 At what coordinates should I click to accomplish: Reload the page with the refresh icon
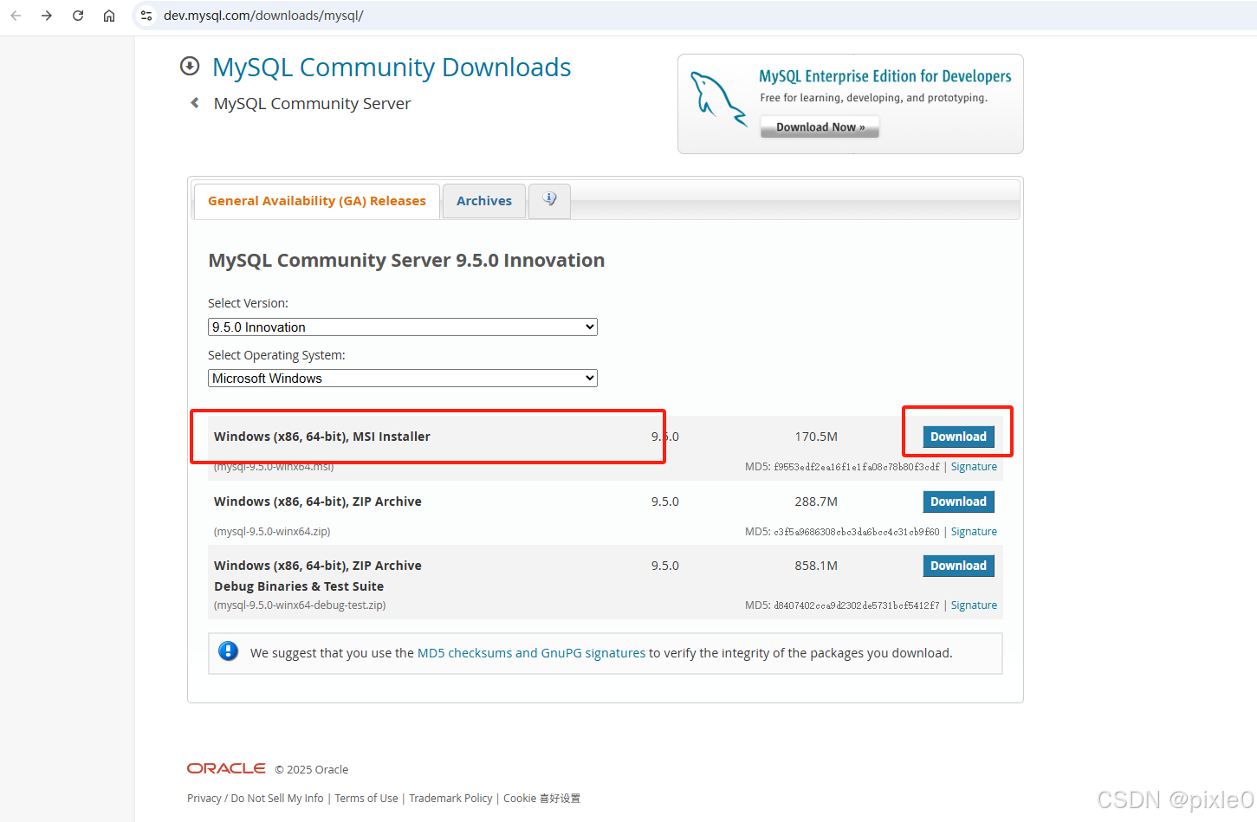coord(78,16)
